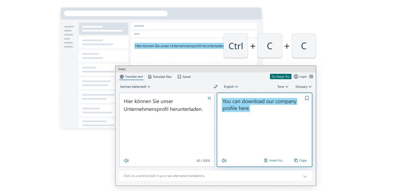Viewport: 405px width, 191px height.
Task: Click the 'Click on a word' hint text
Action: pyautogui.click(x=164, y=176)
